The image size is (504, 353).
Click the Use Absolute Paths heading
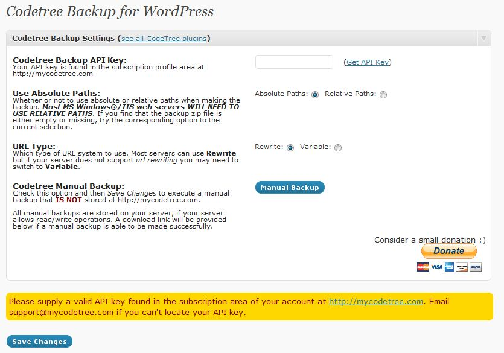click(x=57, y=93)
